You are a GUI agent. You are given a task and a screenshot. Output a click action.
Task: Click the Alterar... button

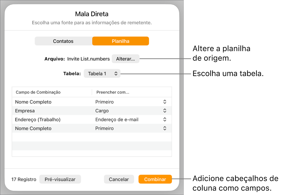(x=125, y=59)
